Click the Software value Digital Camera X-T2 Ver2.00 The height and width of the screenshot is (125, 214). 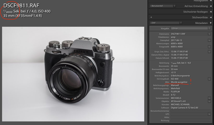(185, 108)
